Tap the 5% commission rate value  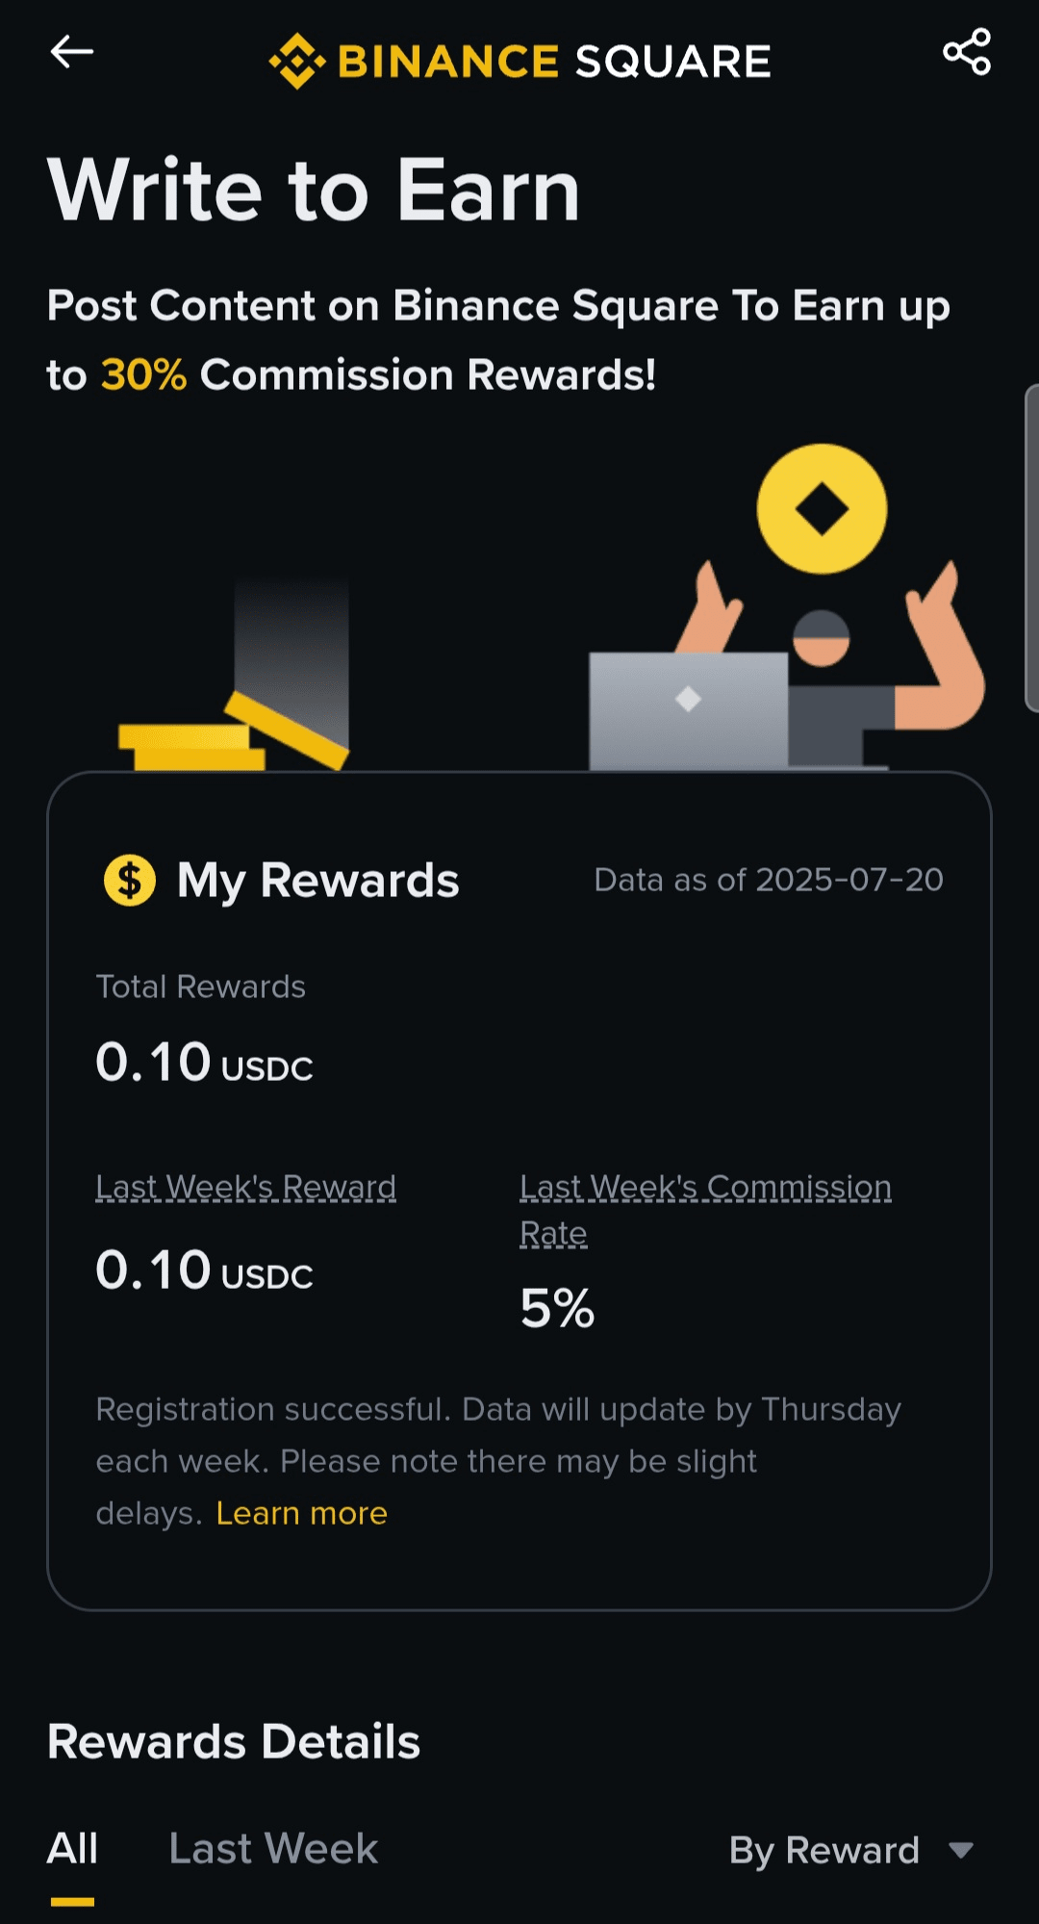(x=557, y=1308)
